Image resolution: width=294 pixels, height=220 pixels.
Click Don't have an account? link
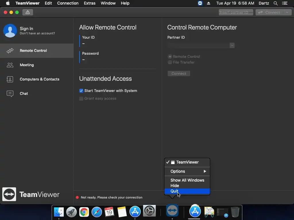click(37, 33)
